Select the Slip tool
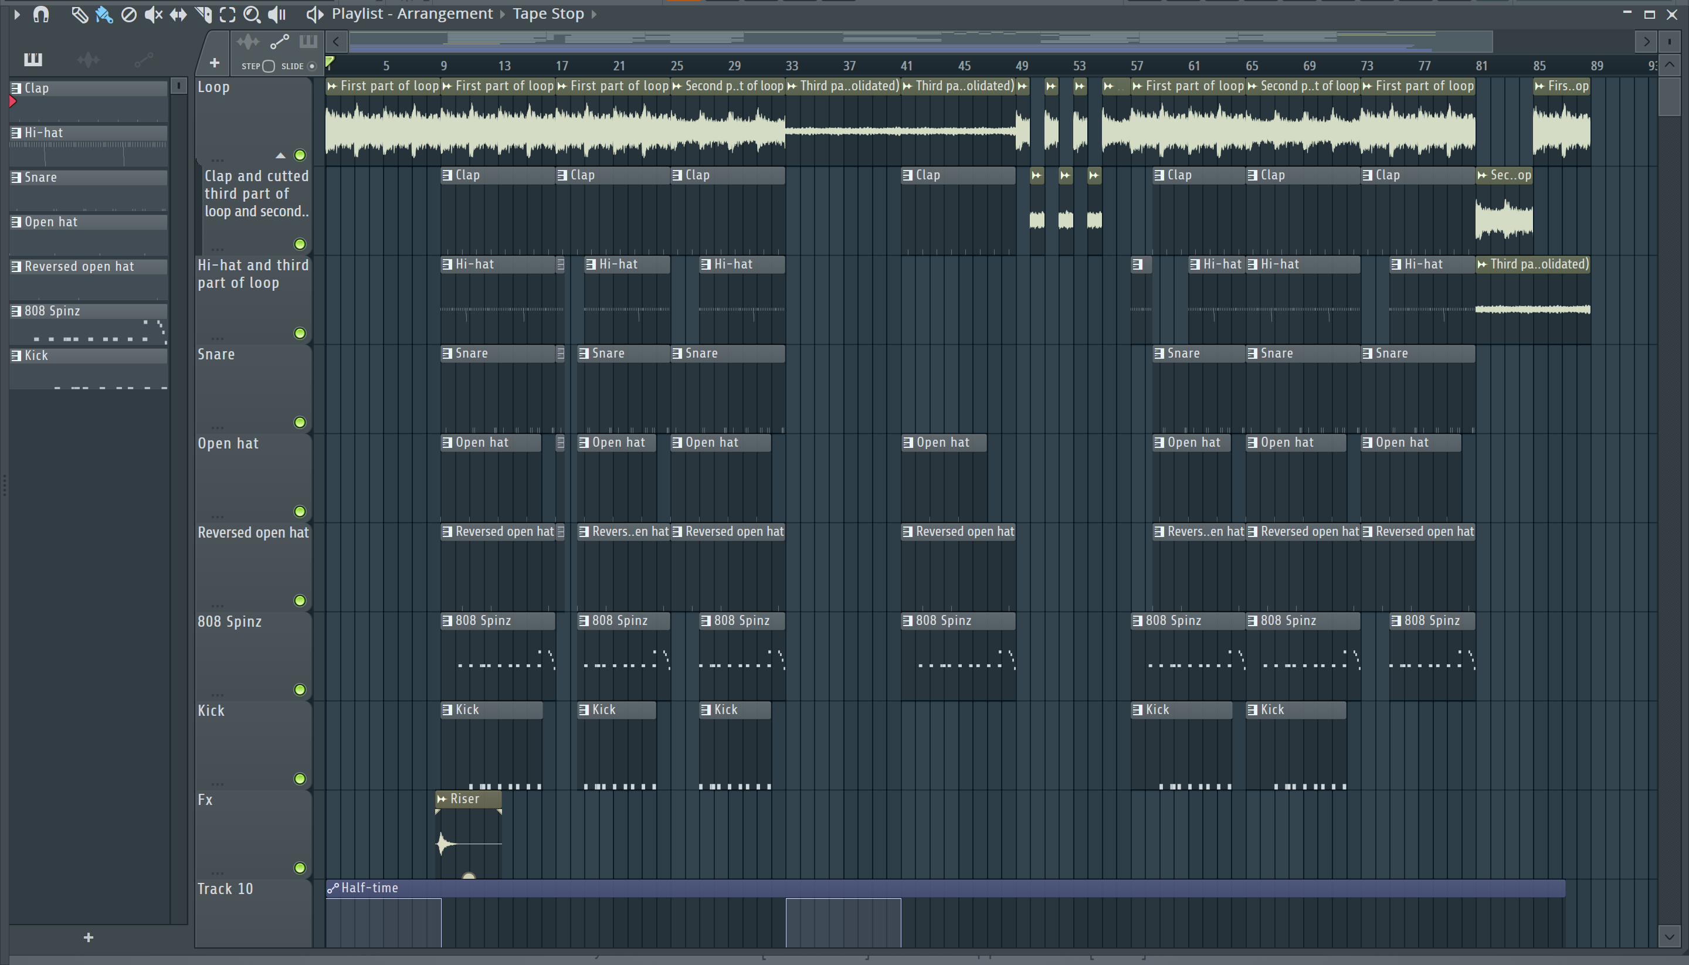 178,14
